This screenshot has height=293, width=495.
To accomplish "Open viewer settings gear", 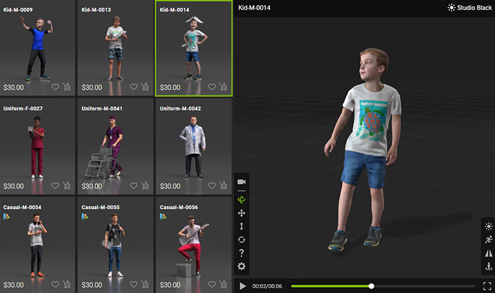I will (242, 267).
